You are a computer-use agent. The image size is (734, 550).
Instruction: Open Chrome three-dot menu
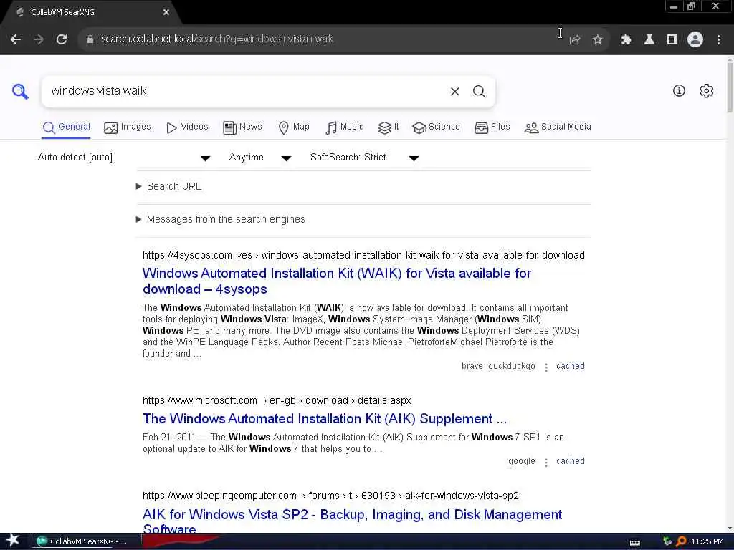(718, 40)
